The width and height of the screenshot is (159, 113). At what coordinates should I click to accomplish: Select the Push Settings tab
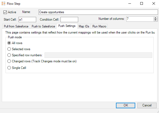67,26
